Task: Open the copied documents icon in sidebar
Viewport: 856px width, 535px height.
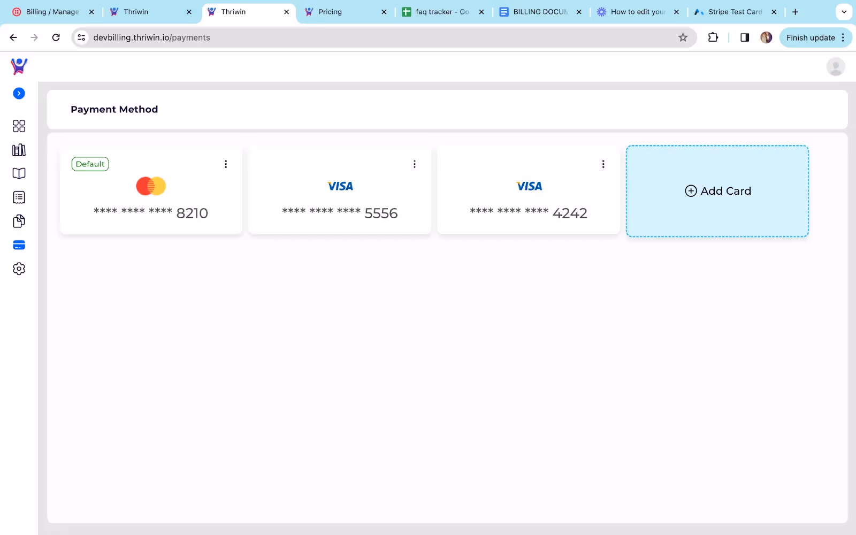Action: click(19, 221)
